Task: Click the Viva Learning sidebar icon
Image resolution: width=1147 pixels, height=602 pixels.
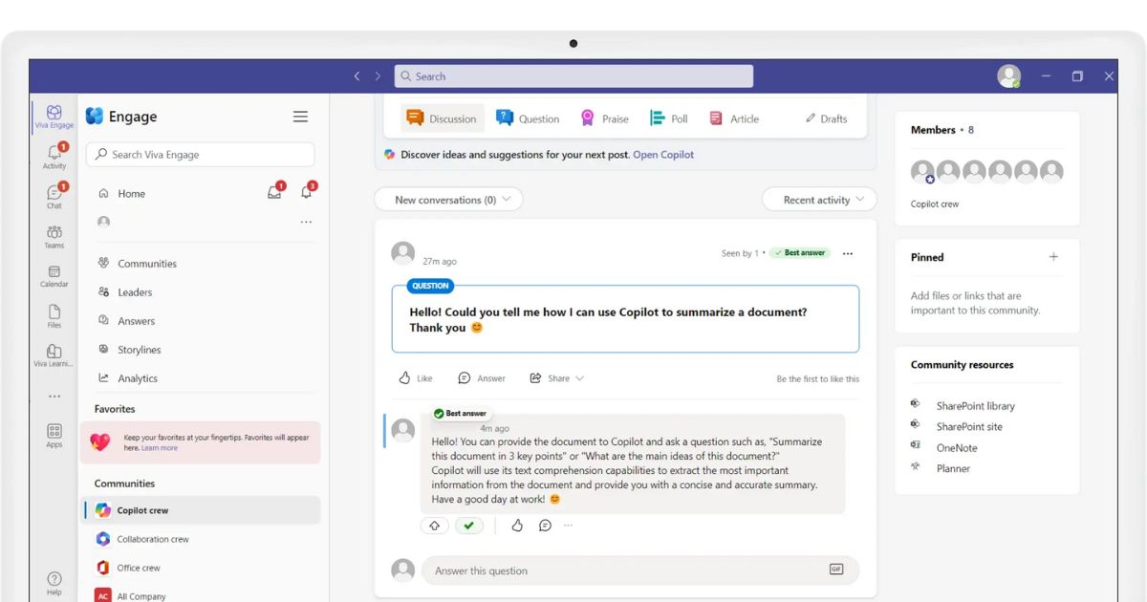Action: (54, 355)
